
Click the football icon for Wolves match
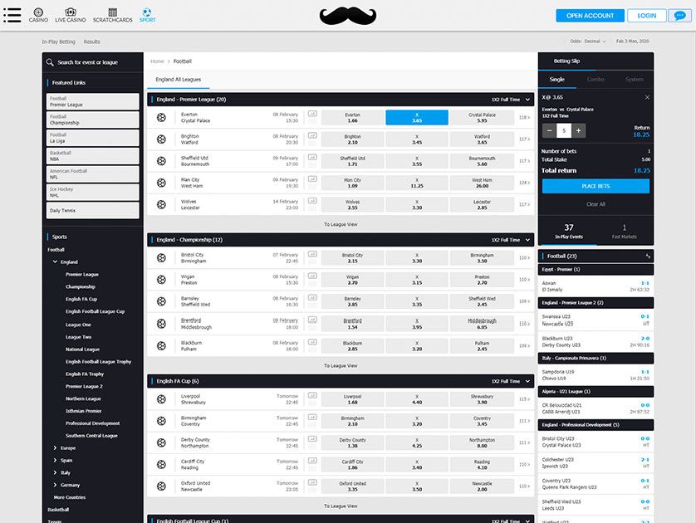162,204
